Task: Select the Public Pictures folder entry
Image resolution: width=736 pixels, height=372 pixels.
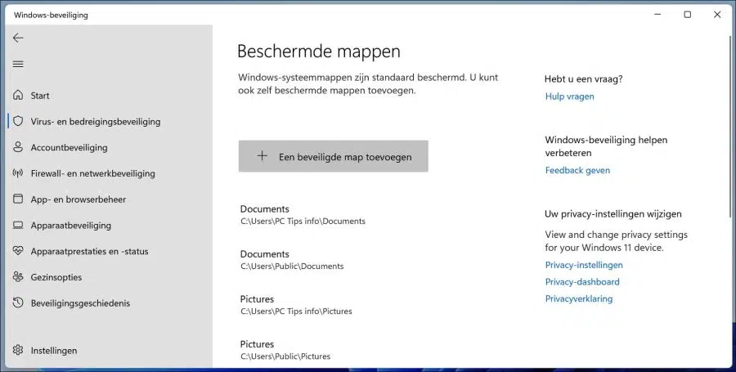Action: click(x=285, y=349)
